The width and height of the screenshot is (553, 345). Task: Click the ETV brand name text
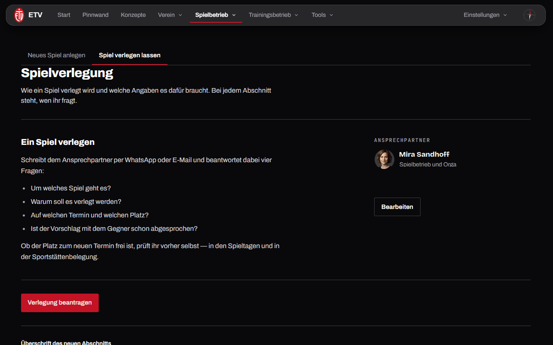point(35,15)
